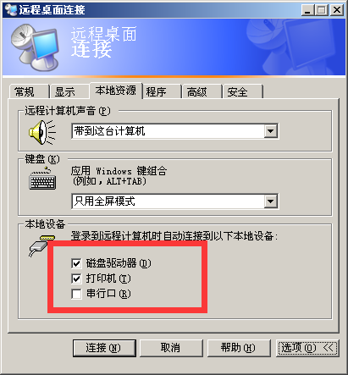Click the 取消 button
The width and height of the screenshot is (348, 375).
click(x=171, y=348)
